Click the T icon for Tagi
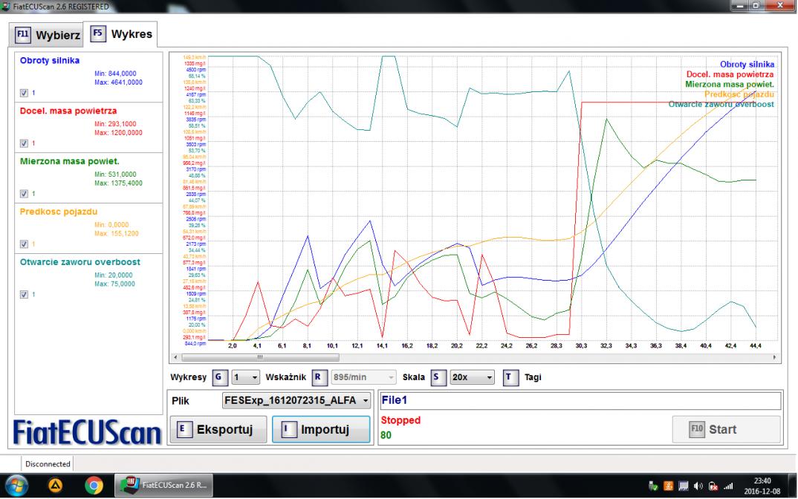Screen dimensions: 798x499 pos(510,377)
